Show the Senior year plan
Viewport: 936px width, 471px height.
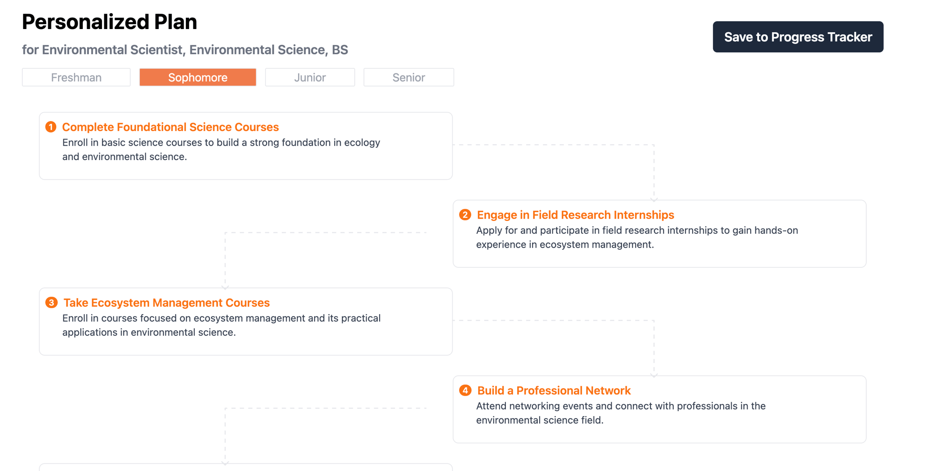point(409,77)
